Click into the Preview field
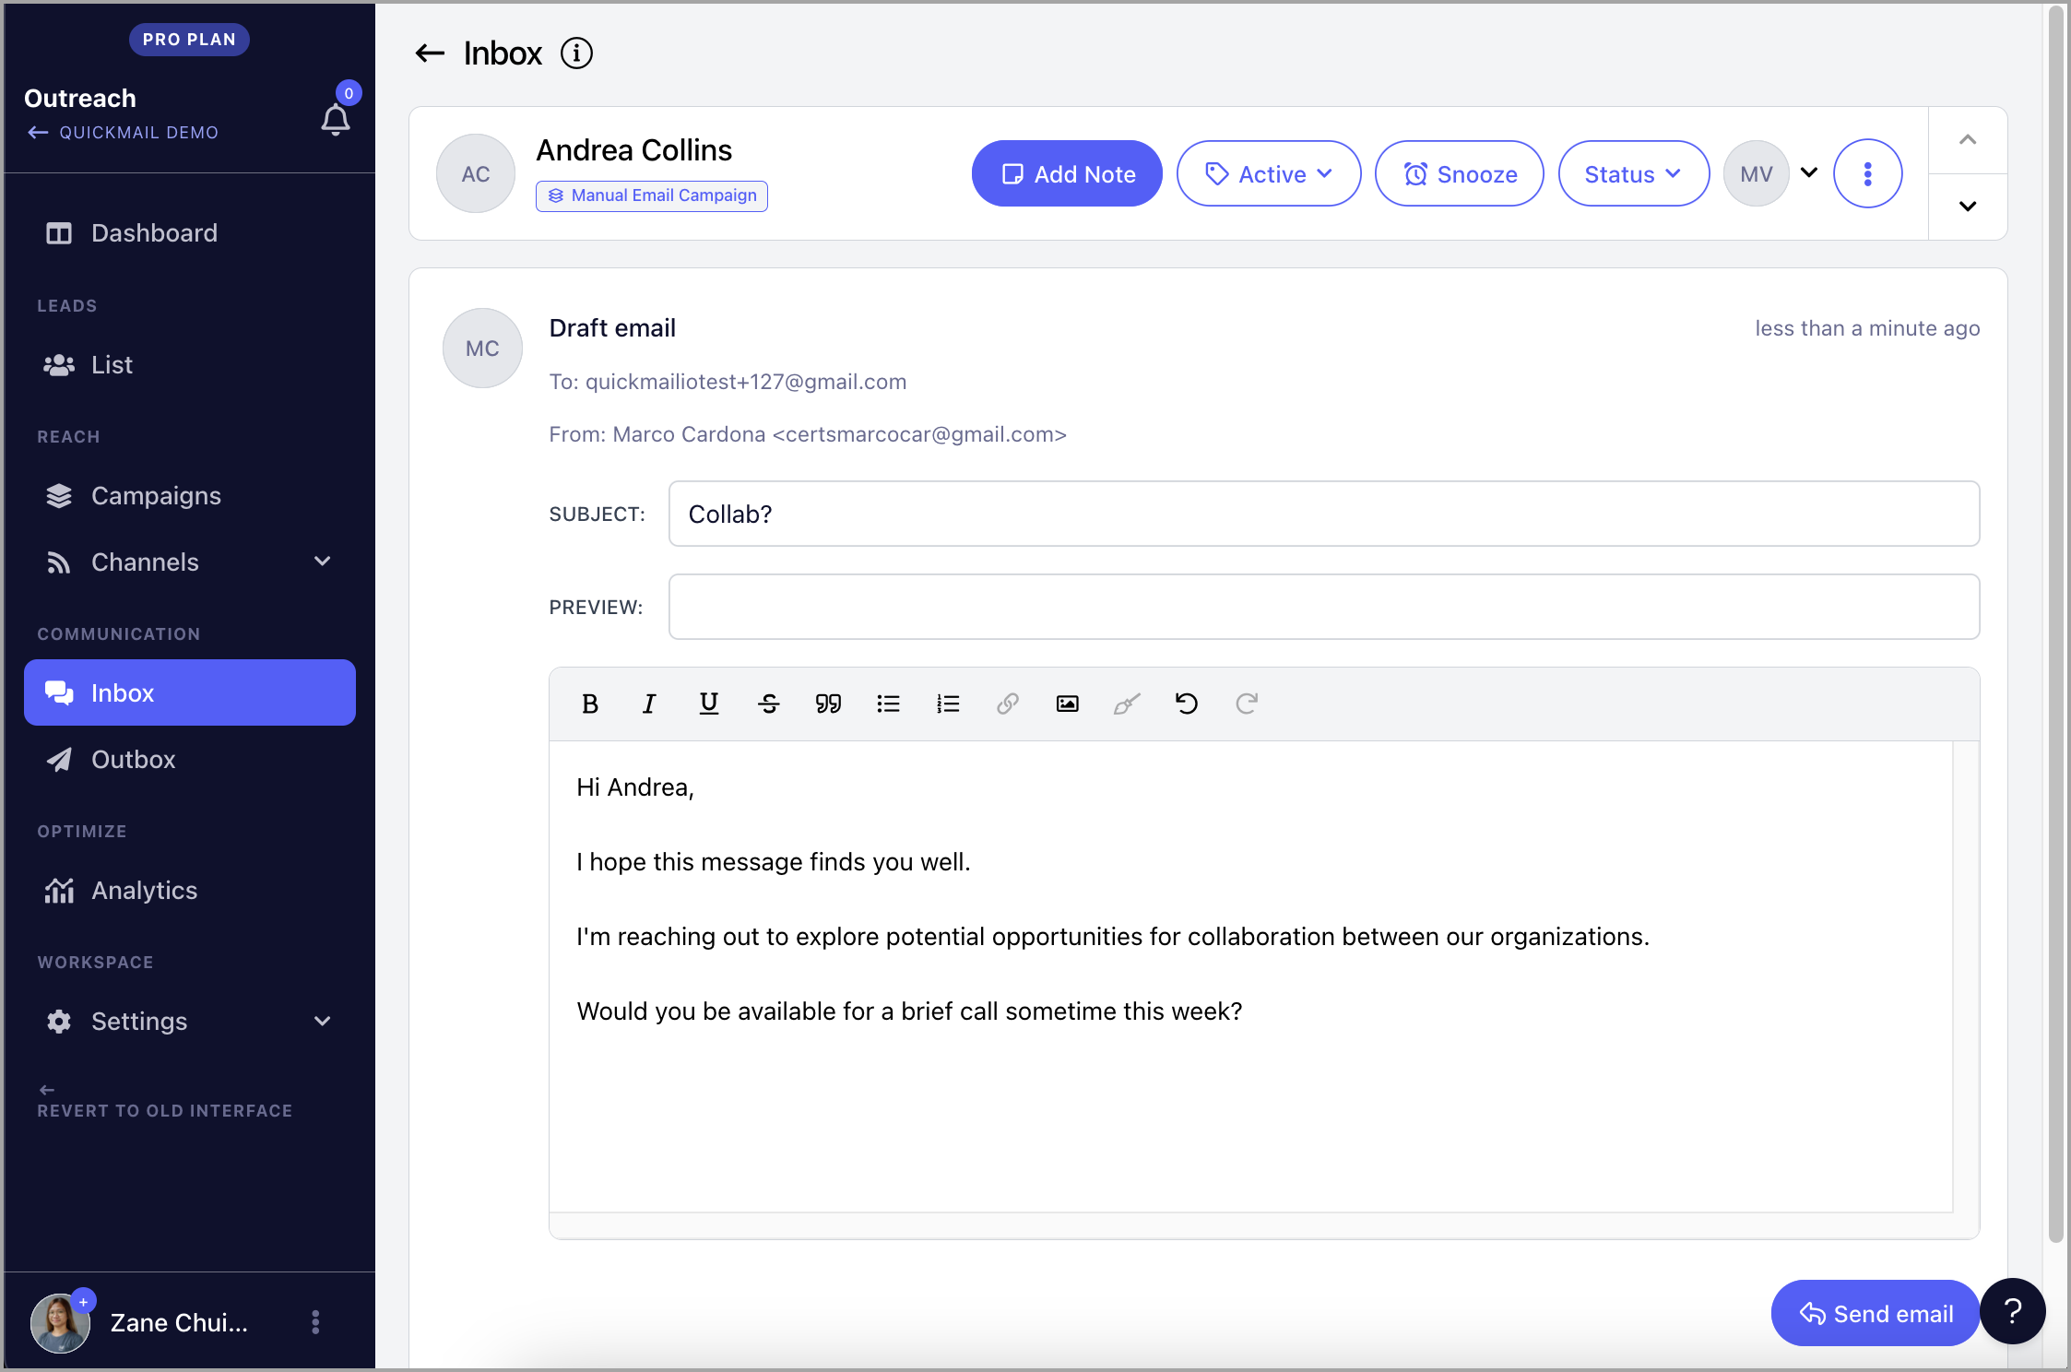The image size is (2071, 1372). (x=1324, y=607)
